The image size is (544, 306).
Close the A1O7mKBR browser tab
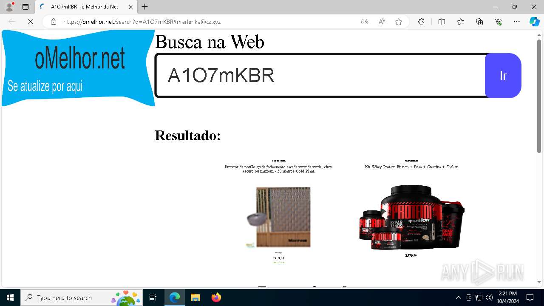point(130,7)
